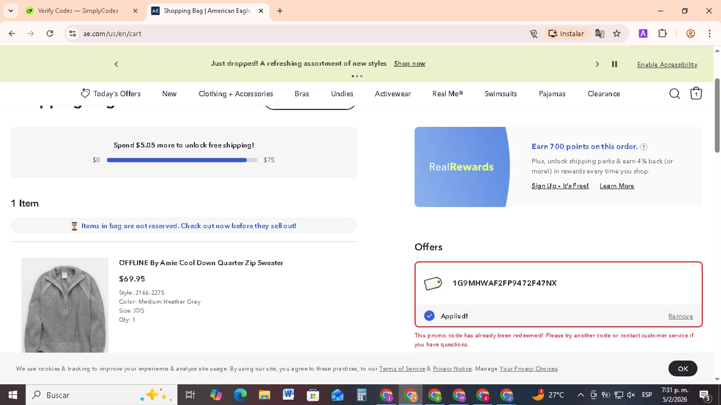Viewport: 721px width, 405px height.
Task: Open Your Privacy Choices link
Action: coord(528,368)
